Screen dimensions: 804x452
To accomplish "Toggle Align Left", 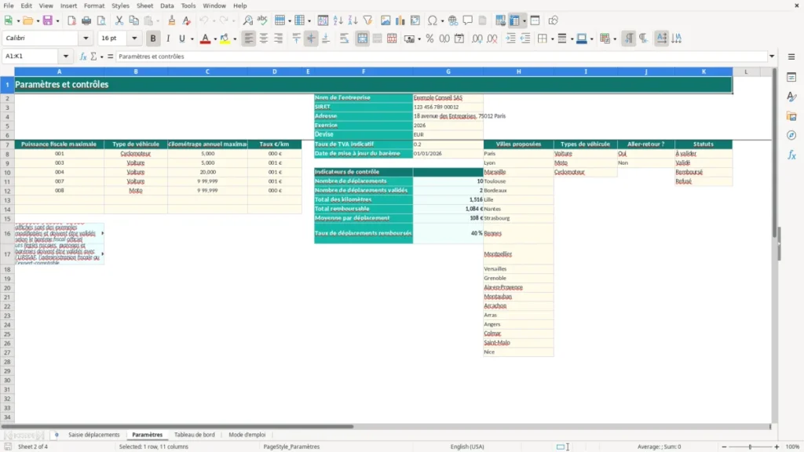I will 249,38.
